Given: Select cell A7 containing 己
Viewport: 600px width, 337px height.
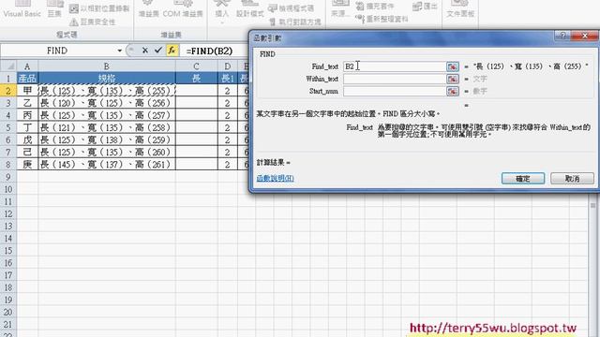Looking at the screenshot, I should coord(27,152).
